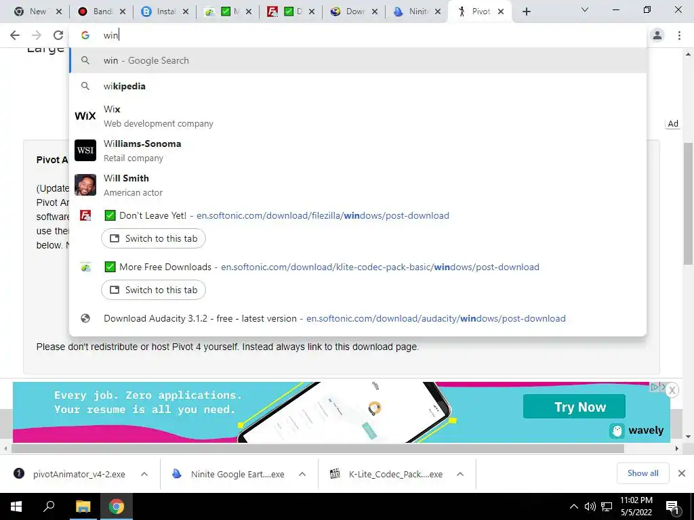Open a new tab with the plus button

[x=526, y=12]
